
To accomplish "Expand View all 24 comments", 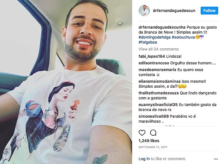I will pyautogui.click(x=159, y=49).
